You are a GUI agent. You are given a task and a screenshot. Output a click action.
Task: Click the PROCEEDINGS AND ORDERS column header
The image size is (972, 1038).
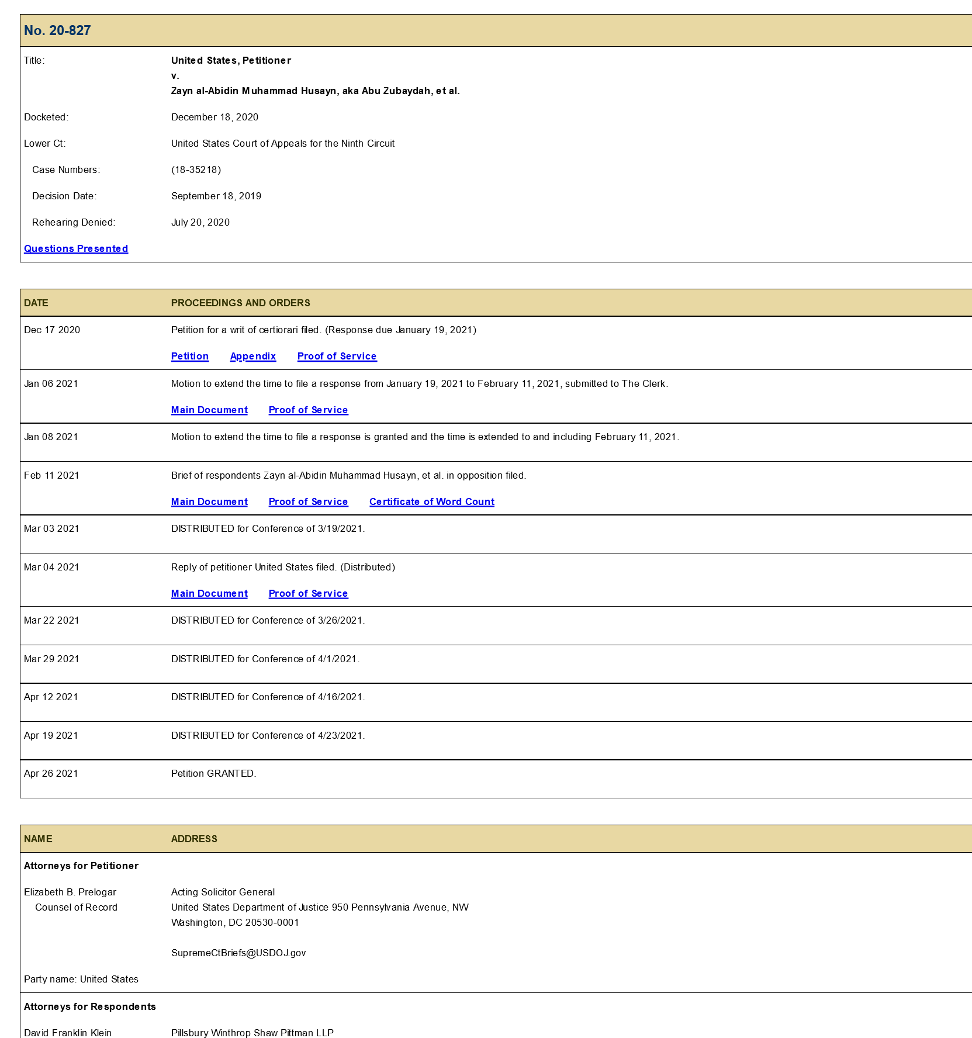click(240, 303)
